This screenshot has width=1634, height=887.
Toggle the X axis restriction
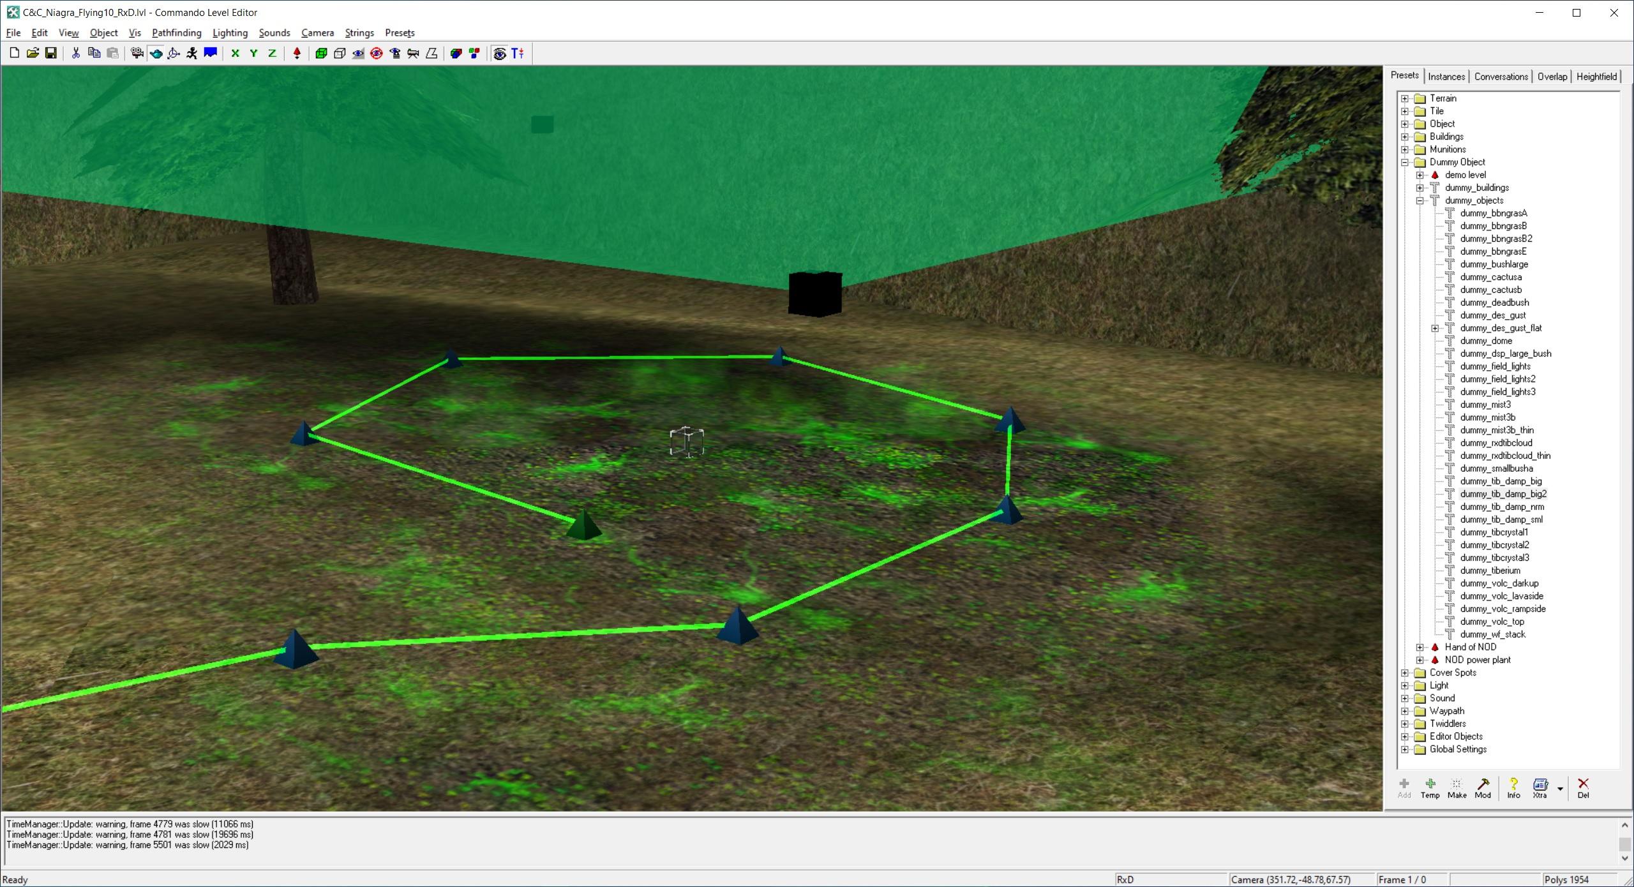[x=235, y=54]
